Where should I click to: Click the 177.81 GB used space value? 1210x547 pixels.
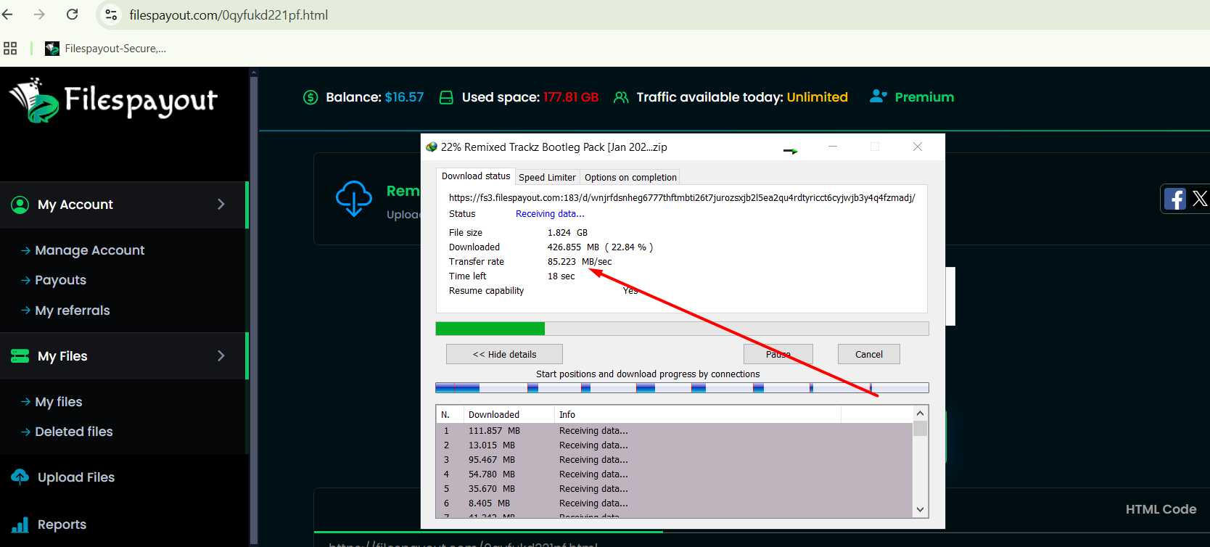click(571, 97)
